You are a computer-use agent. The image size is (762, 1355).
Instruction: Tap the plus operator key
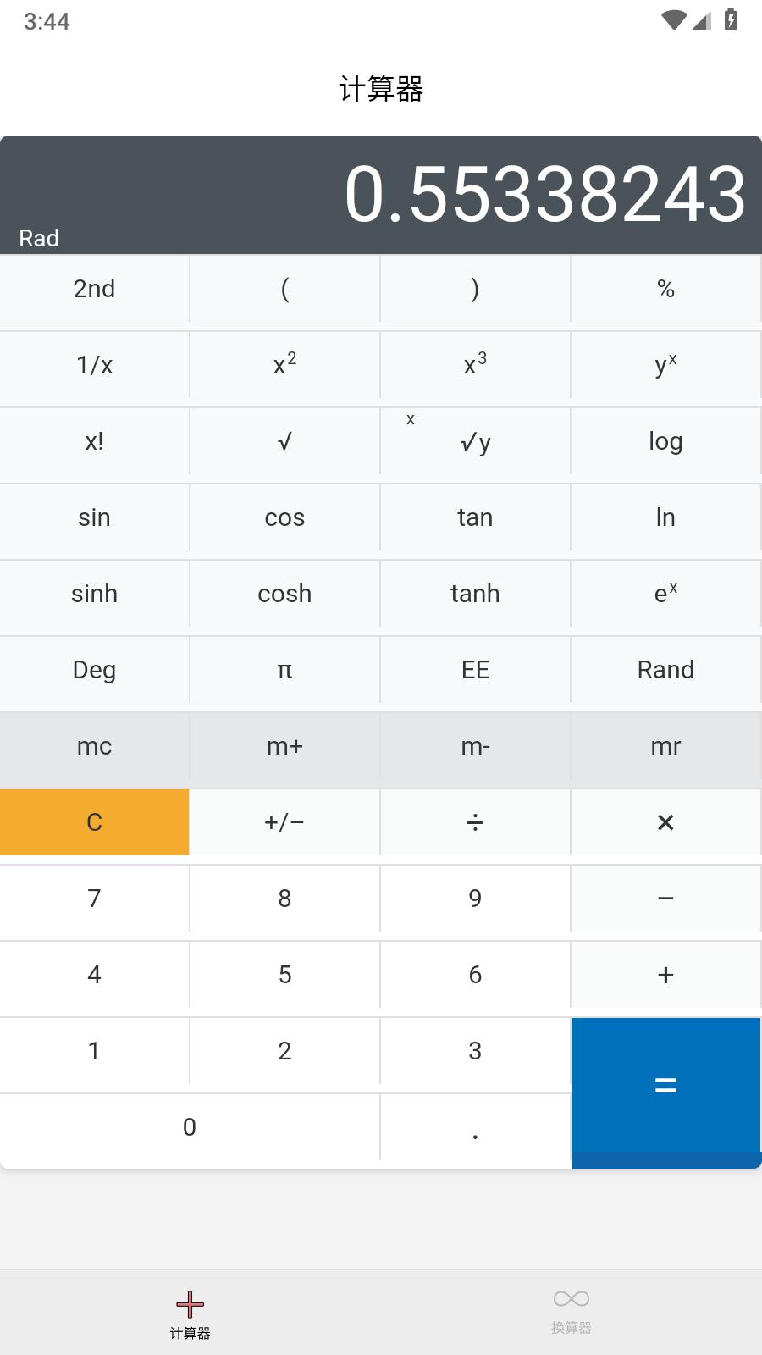665,975
